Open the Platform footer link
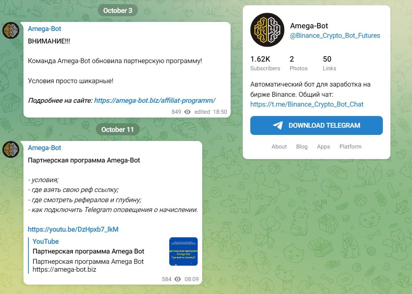 pyautogui.click(x=350, y=147)
